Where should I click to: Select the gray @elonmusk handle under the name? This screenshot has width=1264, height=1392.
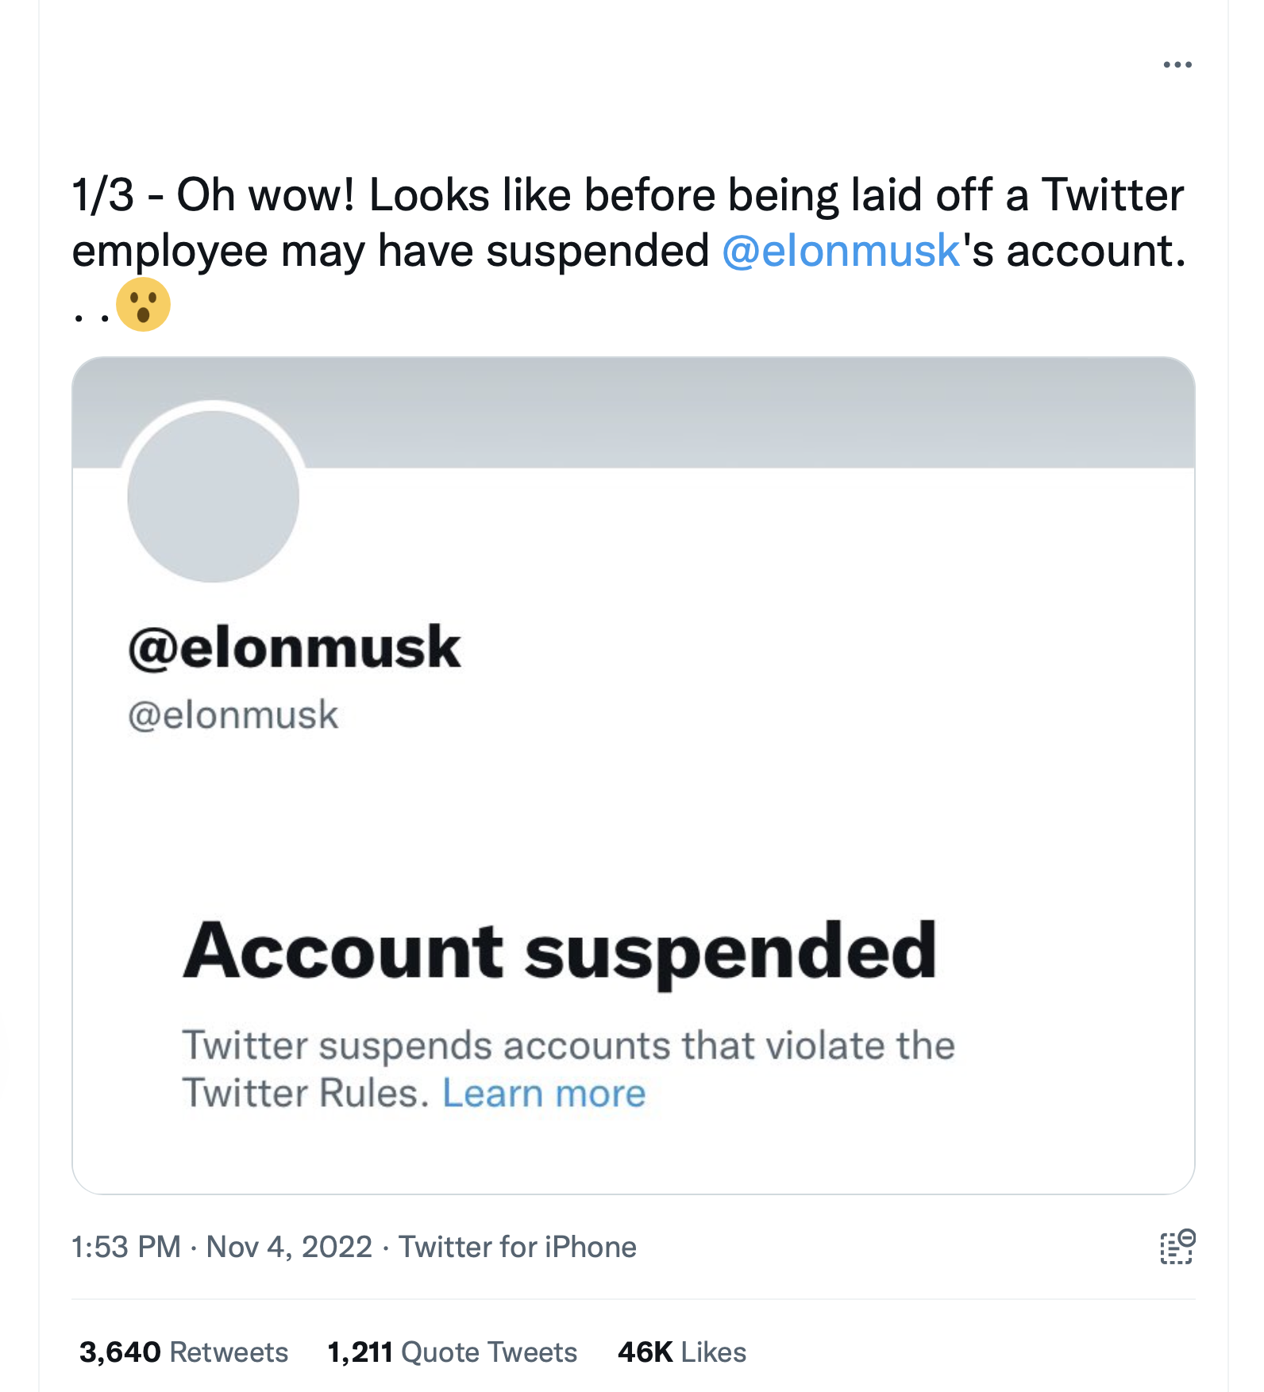click(233, 715)
